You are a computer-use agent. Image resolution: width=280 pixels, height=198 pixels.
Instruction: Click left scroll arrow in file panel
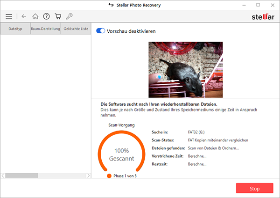(x=3, y=176)
